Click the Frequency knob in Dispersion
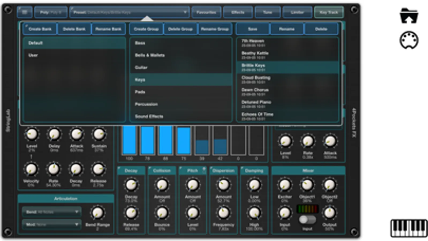428x241 pixels. (x=224, y=213)
